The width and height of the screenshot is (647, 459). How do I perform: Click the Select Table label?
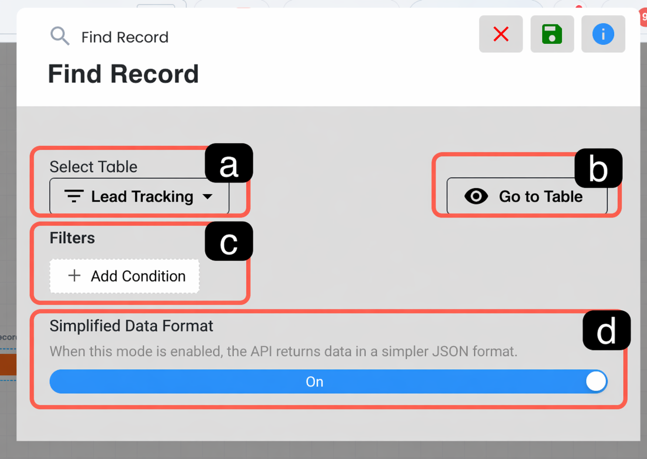pos(93,167)
